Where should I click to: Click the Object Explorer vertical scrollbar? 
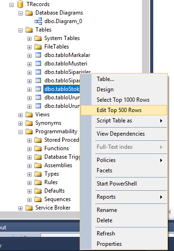(146, 36)
